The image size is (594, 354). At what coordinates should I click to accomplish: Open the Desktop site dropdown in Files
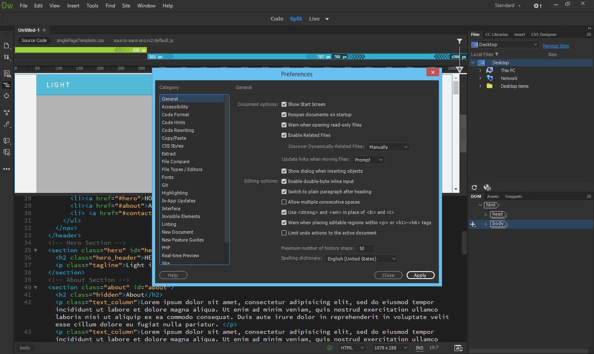(x=504, y=45)
